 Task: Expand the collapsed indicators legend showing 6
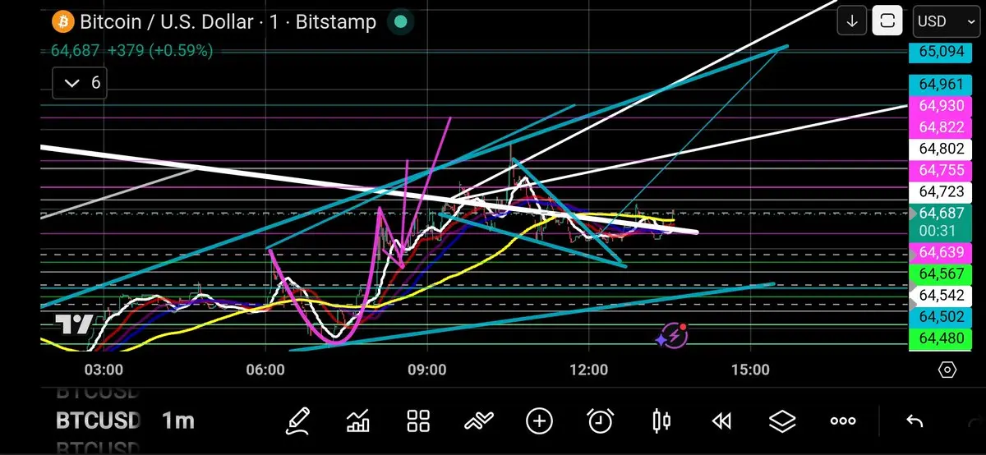(x=82, y=83)
